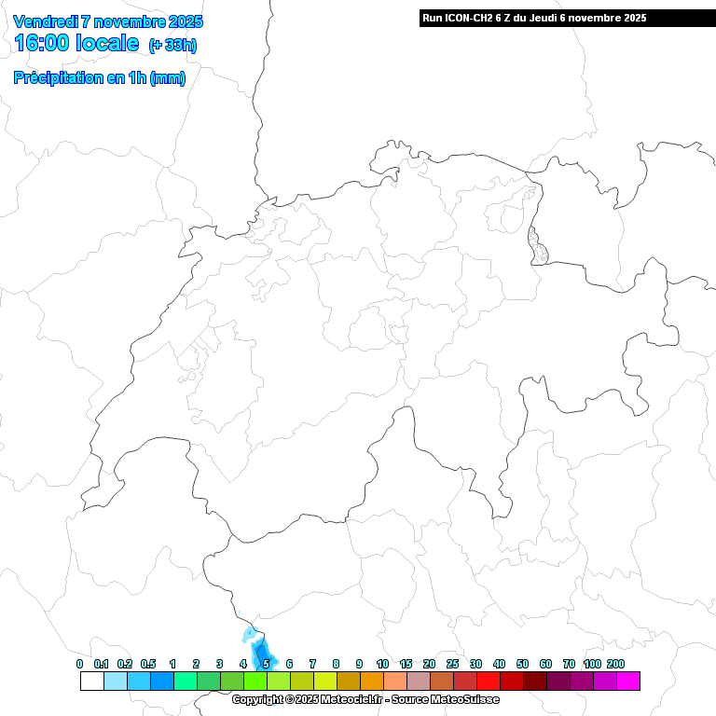Click the blue precipitation patch on the map
The image size is (716, 716).
[x=260, y=650]
